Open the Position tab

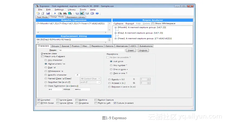point(76,46)
